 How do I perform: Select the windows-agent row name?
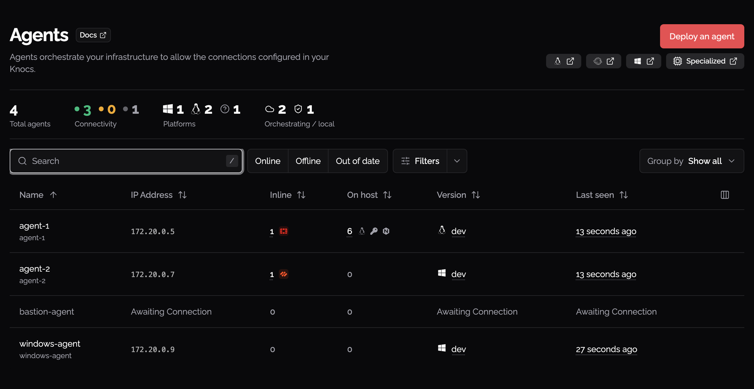(50, 344)
